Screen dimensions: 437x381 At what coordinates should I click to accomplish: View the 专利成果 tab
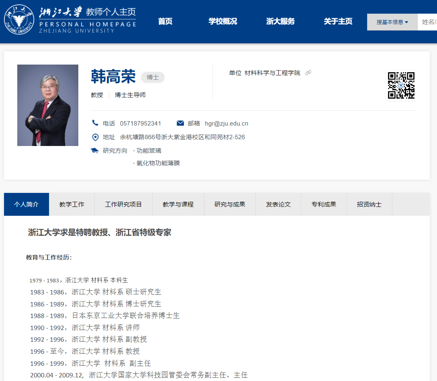(x=324, y=204)
